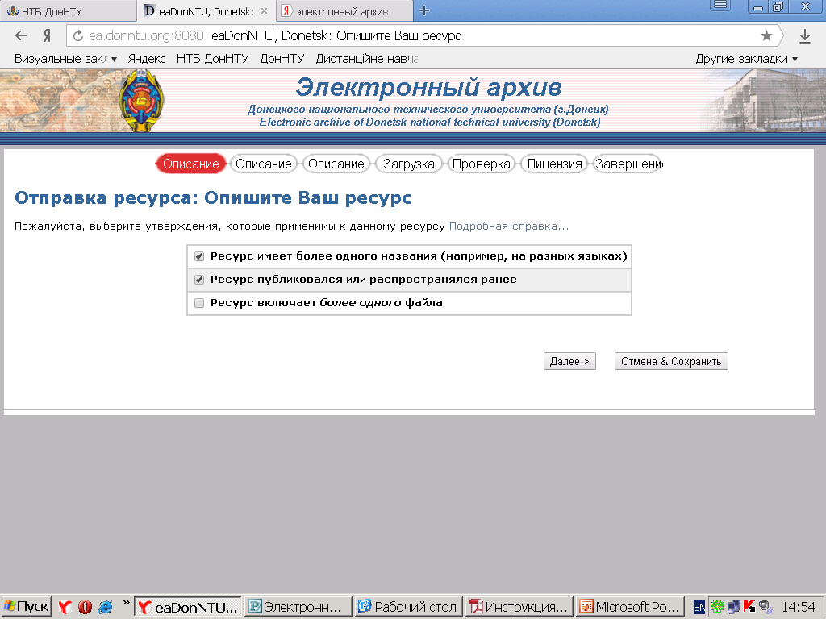Go to the 'Лицензия' step

[554, 164]
